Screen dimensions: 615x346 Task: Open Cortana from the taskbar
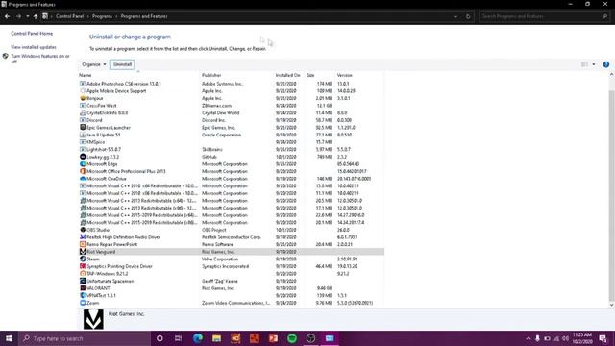point(160,338)
